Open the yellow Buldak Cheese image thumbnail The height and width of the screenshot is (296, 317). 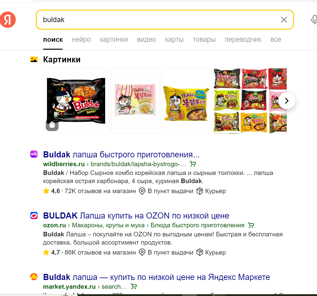click(x=187, y=101)
